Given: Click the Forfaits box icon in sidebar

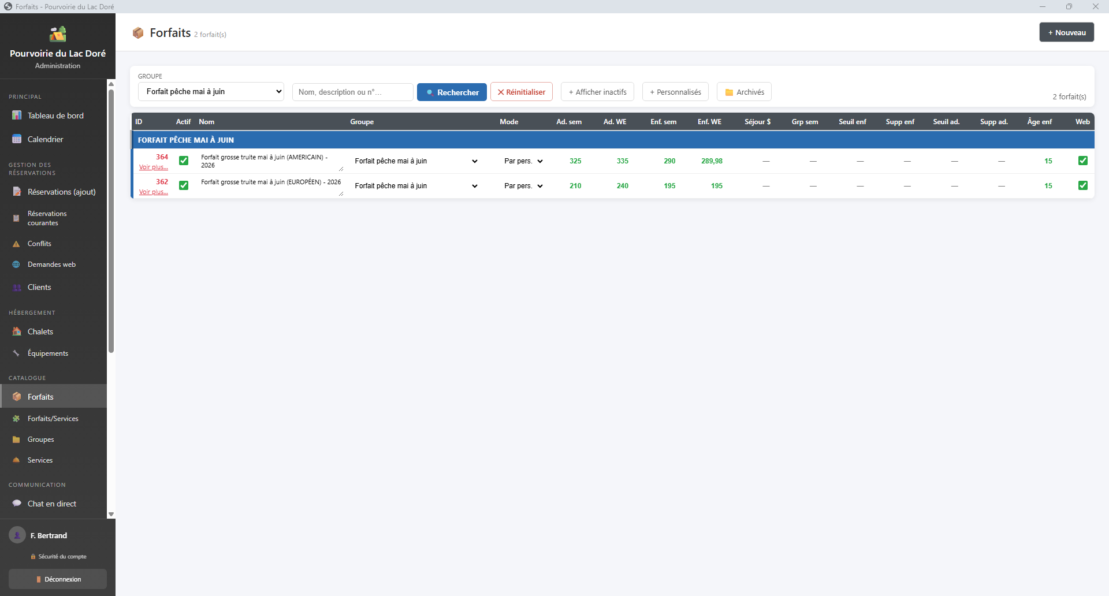Looking at the screenshot, I should point(17,397).
